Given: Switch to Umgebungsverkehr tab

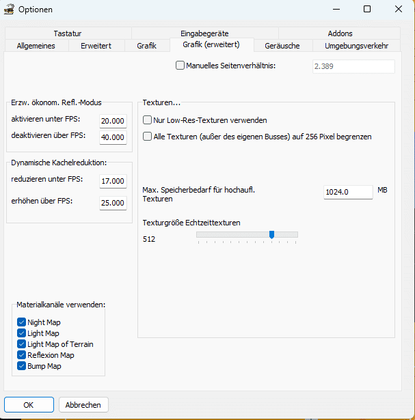Looking at the screenshot, I should point(356,46).
